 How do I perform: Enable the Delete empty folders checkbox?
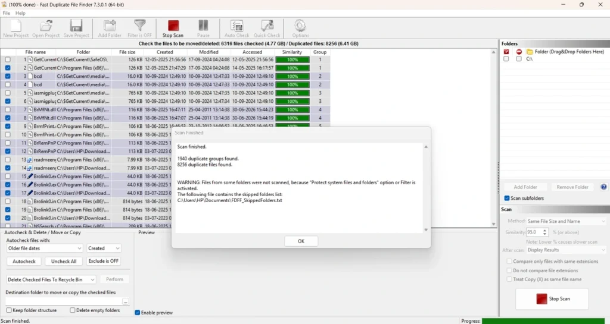72,310
